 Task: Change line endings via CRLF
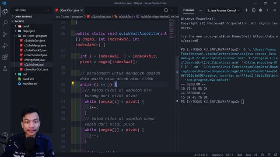(x=239, y=155)
